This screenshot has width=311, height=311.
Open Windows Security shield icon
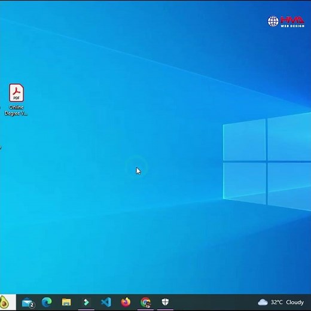[x=165, y=302]
